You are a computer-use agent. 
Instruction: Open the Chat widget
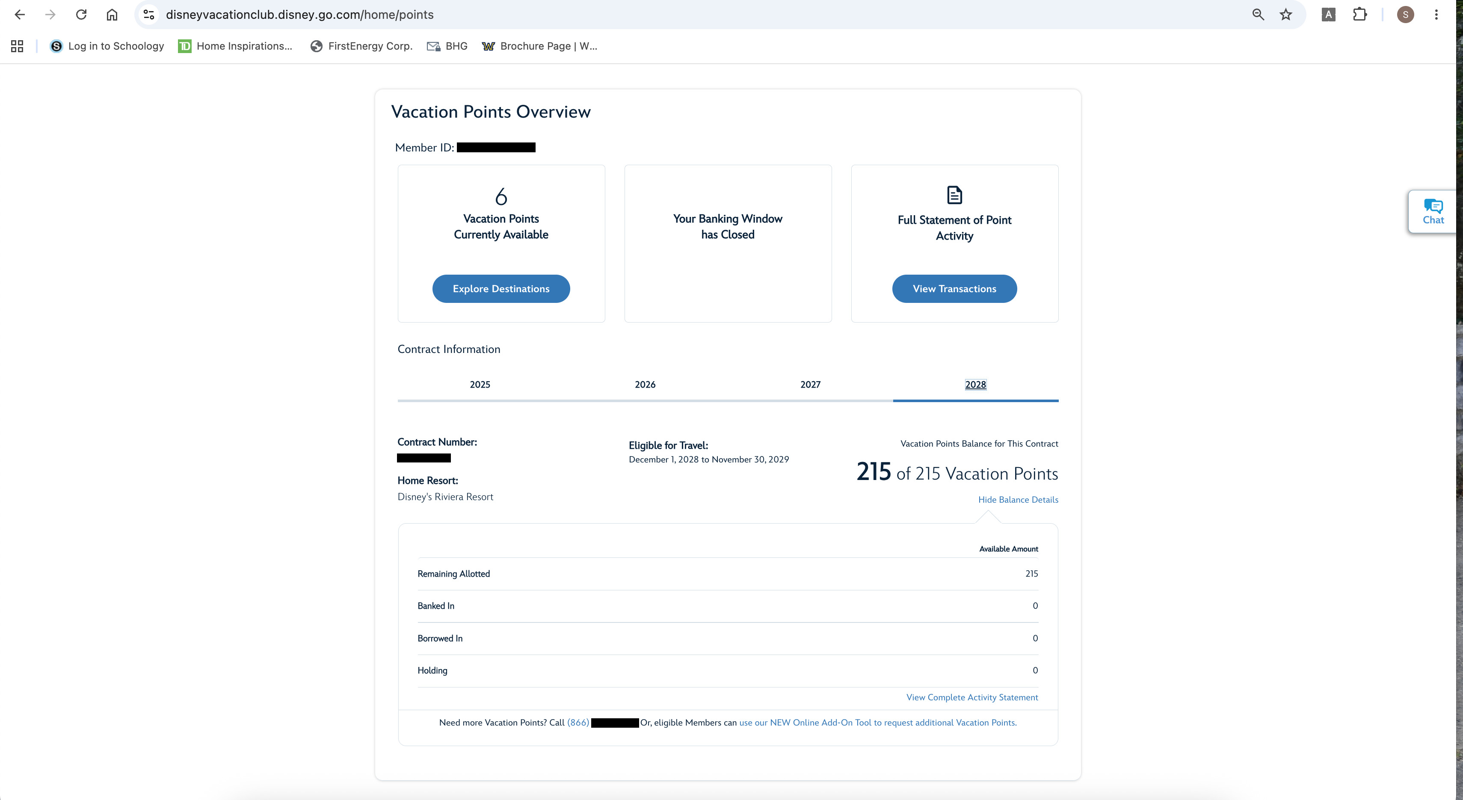1432,211
